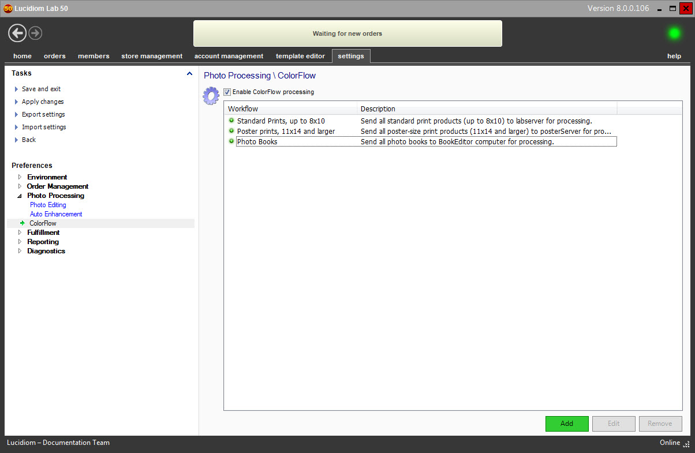Viewport: 695px width, 453px height.
Task: Select 'Standard Prints, up to 8x10' workflow row
Action: (420, 121)
